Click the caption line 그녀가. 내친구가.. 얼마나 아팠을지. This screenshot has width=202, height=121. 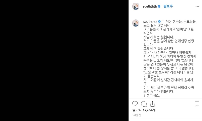pos(168,53)
